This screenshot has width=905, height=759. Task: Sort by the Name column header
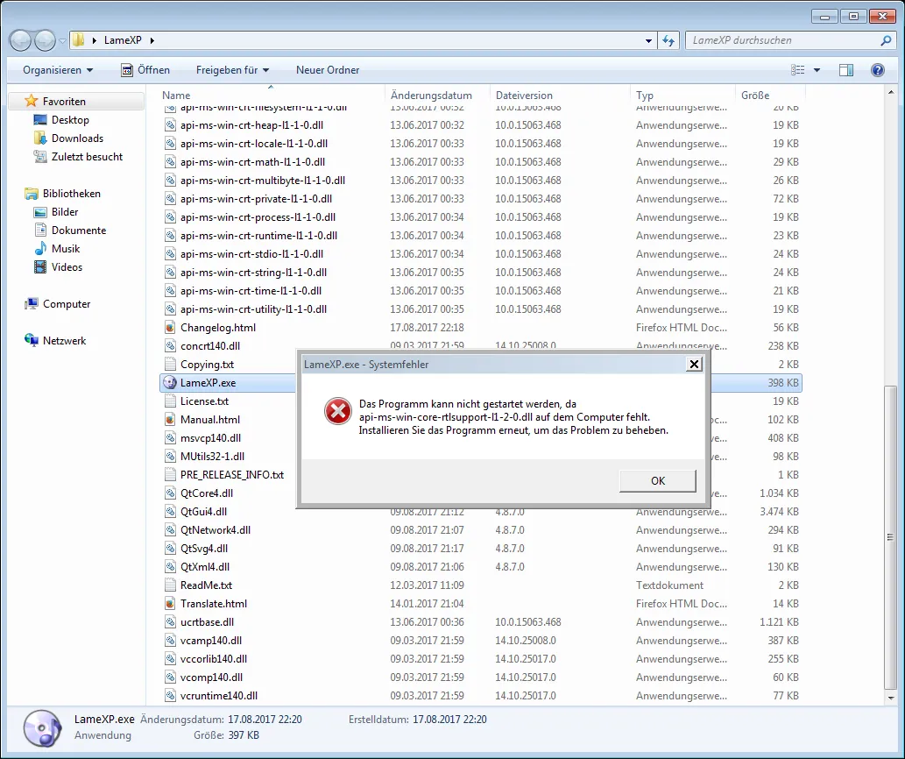tap(176, 96)
